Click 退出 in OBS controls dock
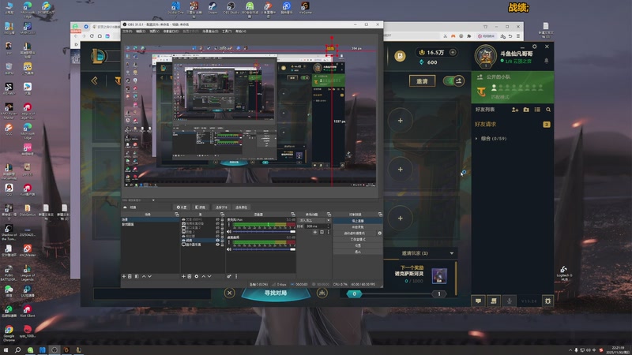The height and width of the screenshot is (355, 632). [x=358, y=252]
